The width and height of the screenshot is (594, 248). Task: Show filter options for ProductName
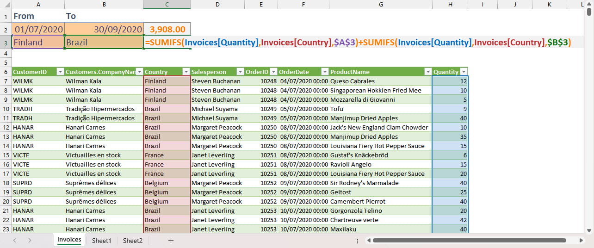tap(427, 72)
